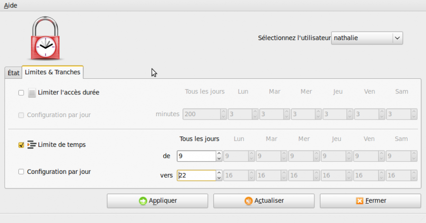Click the green Appliquer arrow icon

[143, 201]
